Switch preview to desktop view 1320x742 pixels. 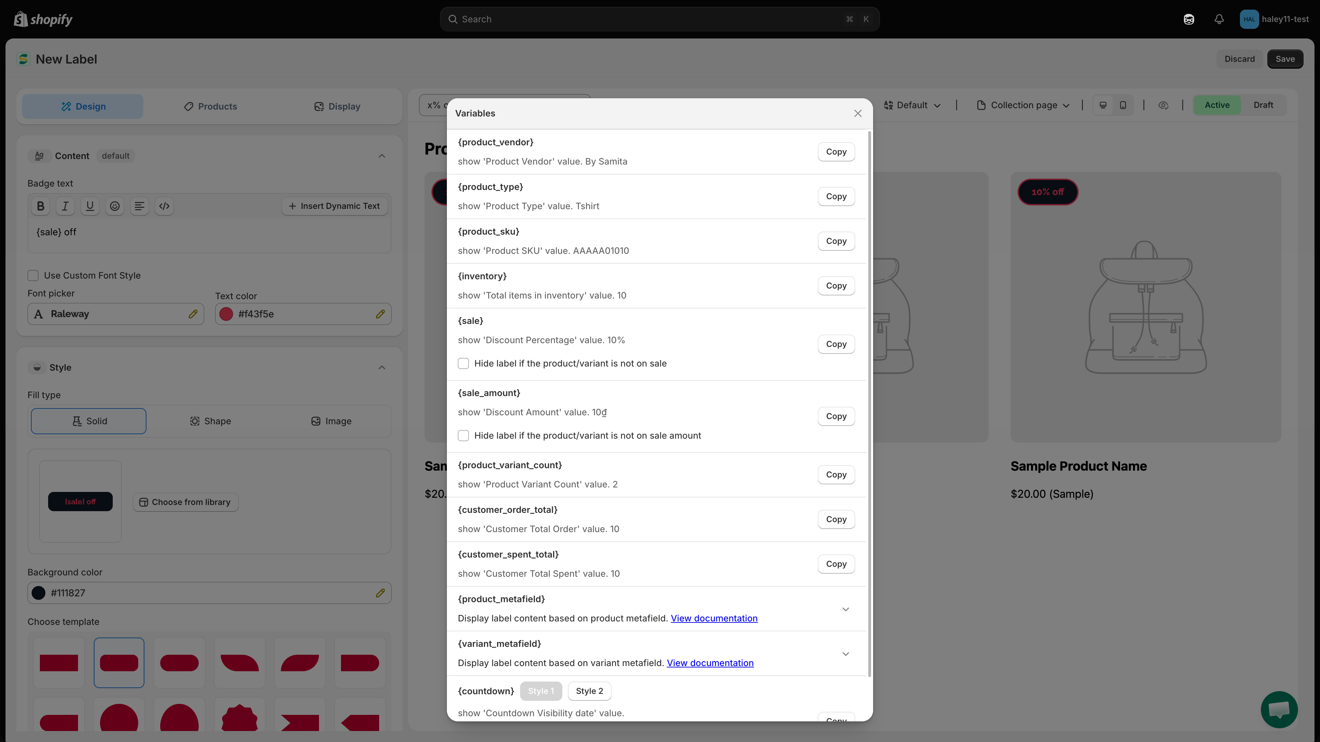1103,105
